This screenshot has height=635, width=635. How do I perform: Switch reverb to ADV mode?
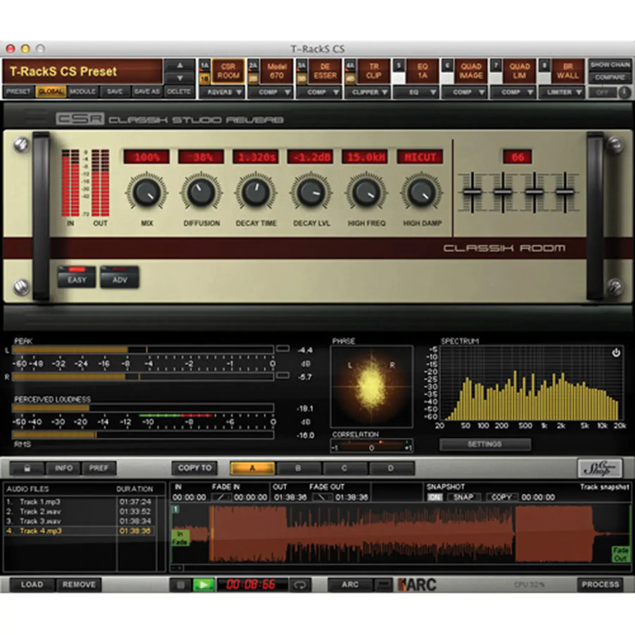120,277
